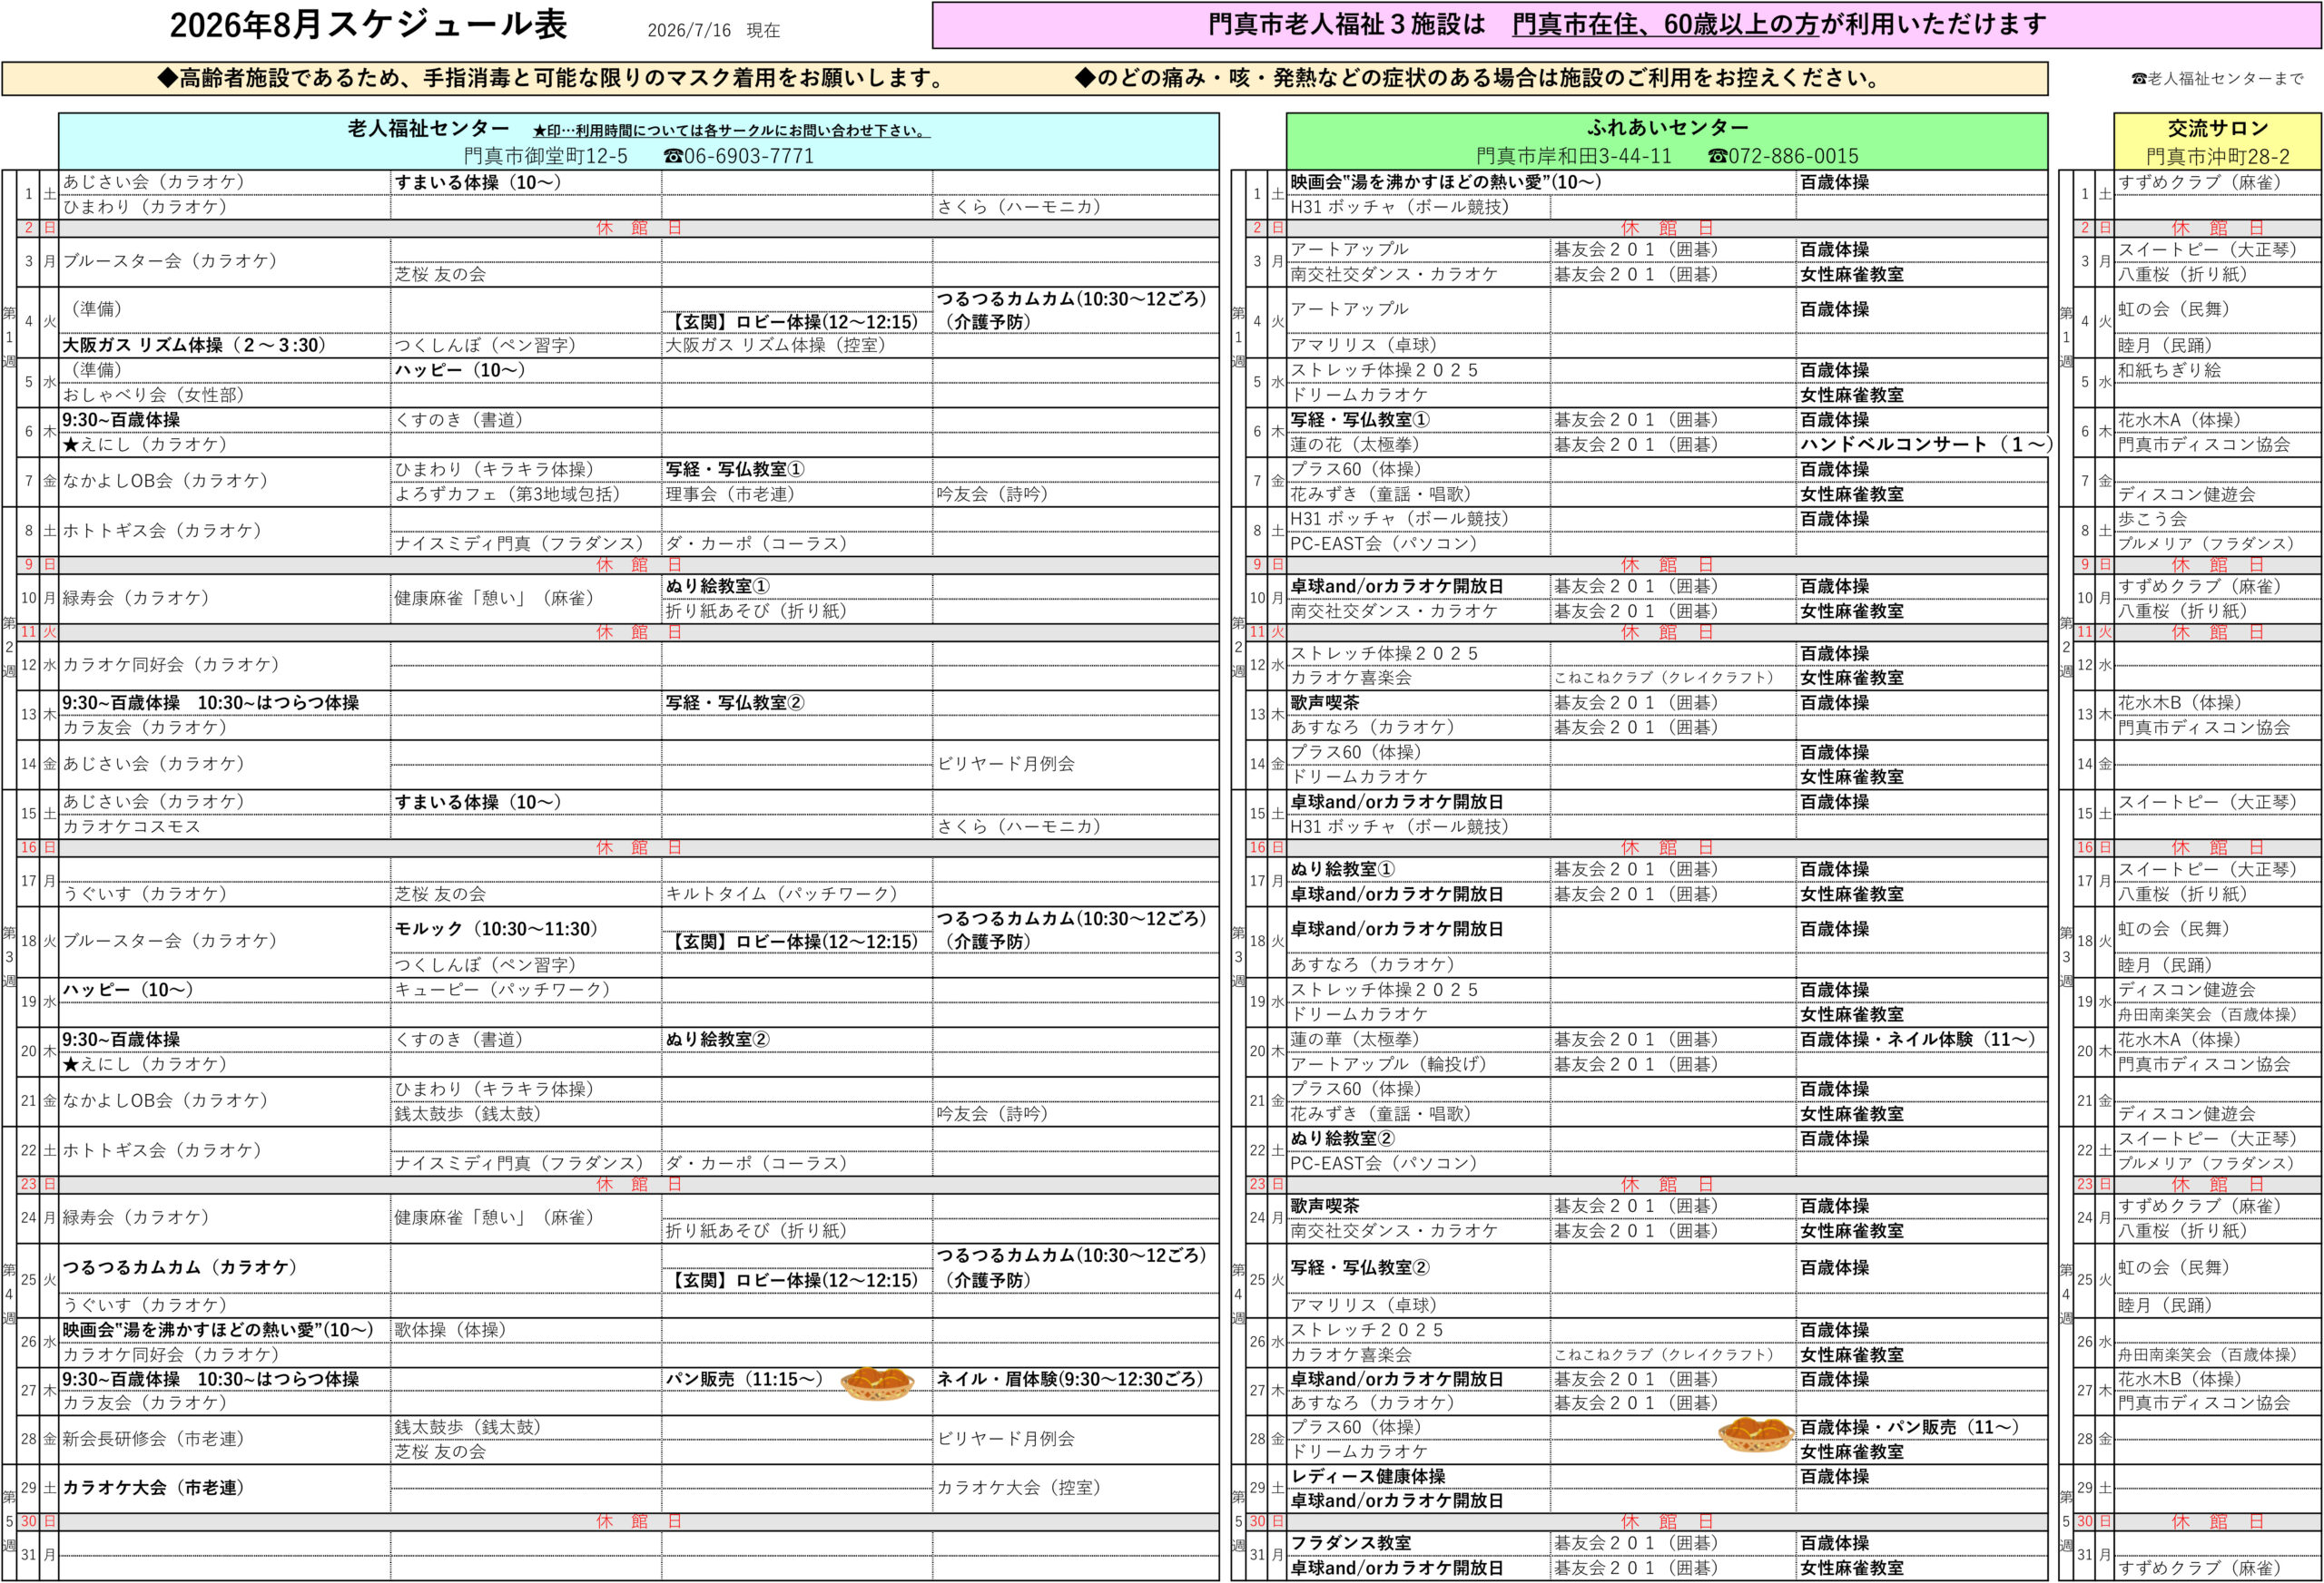This screenshot has height=1583, width=2324.
Task: Click the notice about のどの痛み・咳・発熱
Action: pos(1480,78)
